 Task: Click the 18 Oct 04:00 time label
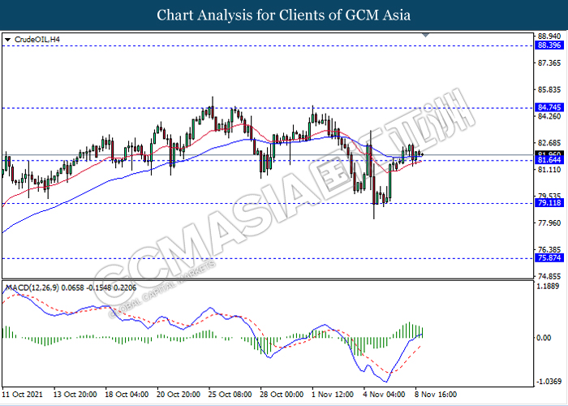tap(127, 395)
